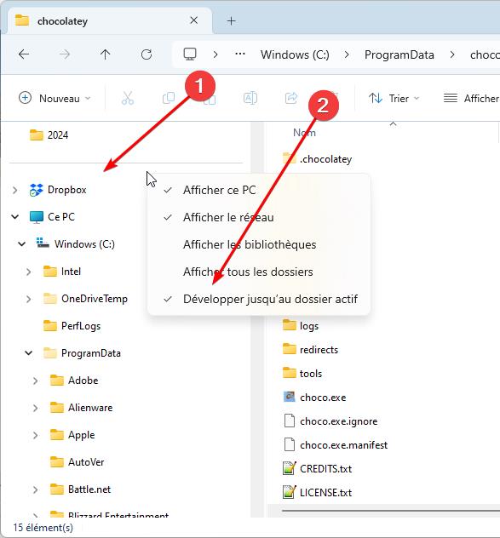Select the logs folder
This screenshot has height=538, width=500.
(x=301, y=326)
